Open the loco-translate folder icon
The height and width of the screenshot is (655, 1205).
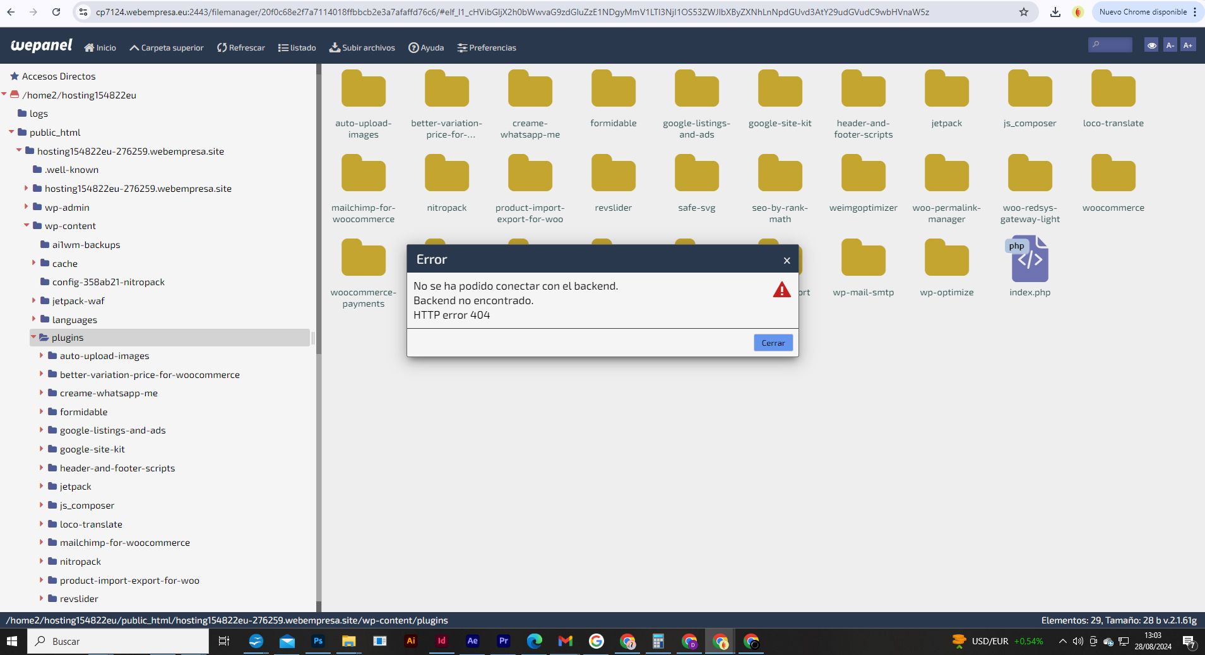(1113, 88)
